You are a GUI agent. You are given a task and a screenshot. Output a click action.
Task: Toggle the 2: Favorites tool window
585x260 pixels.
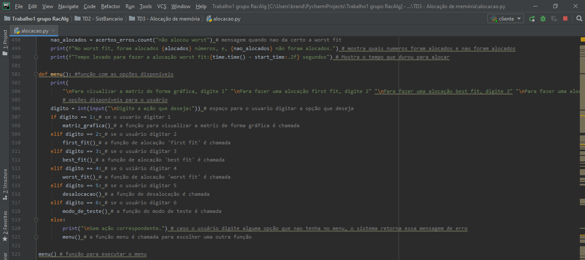[x=5, y=226]
